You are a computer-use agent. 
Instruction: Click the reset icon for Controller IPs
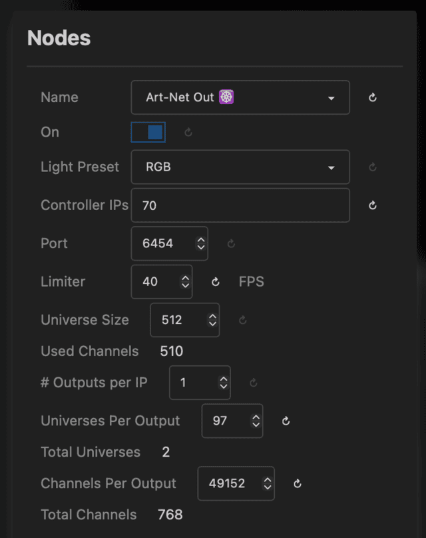(373, 205)
